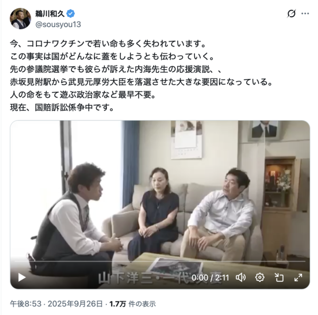This screenshot has height=315, width=318.
Task: Click the tweet line mentioning 赤坂見附駅
Action: pos(141,82)
